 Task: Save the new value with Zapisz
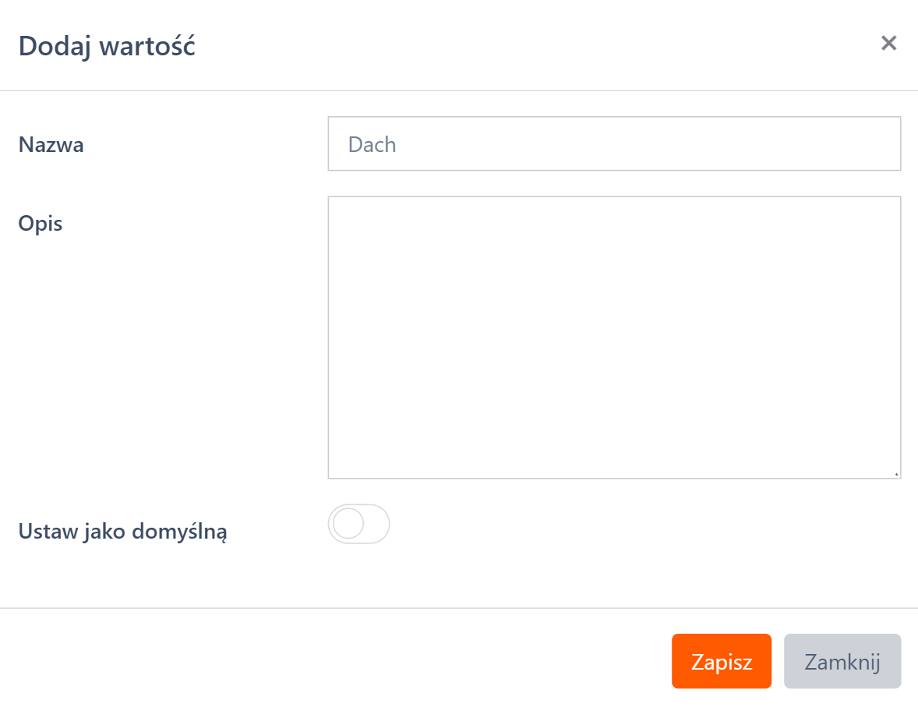721,662
